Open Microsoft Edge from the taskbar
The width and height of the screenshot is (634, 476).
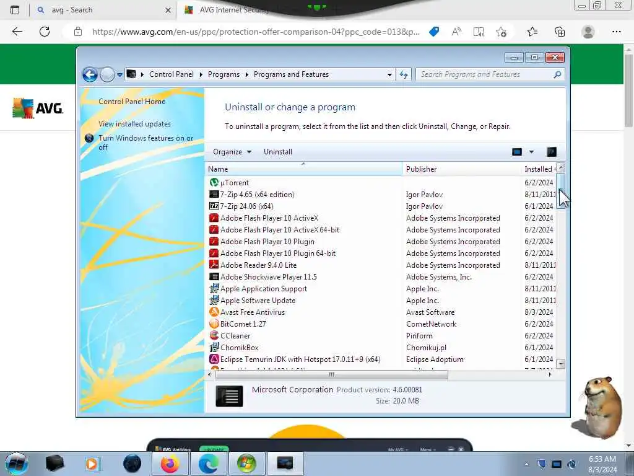208,464
